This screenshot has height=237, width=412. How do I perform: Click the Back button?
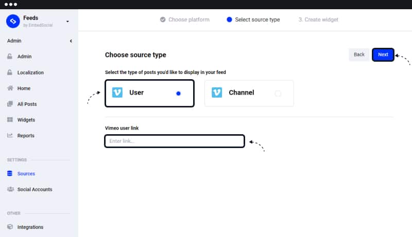[x=359, y=54]
